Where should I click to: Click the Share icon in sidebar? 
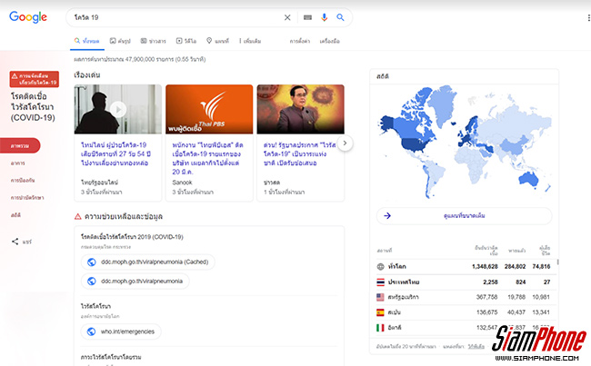coord(15,242)
